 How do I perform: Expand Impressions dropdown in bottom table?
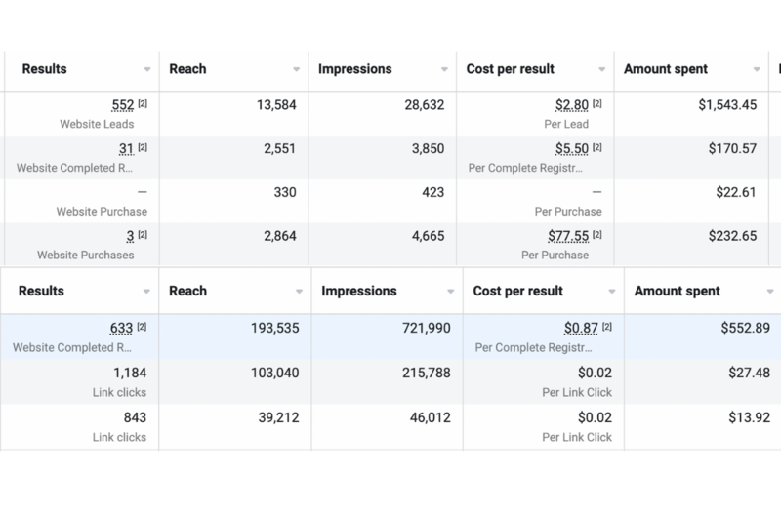(x=450, y=292)
